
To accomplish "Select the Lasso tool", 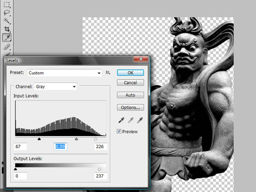I will point(7,13).
